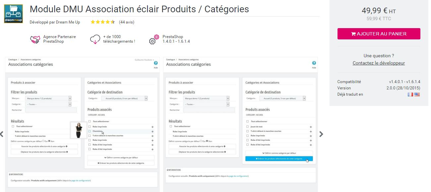Click the module title heading

[x=139, y=9]
